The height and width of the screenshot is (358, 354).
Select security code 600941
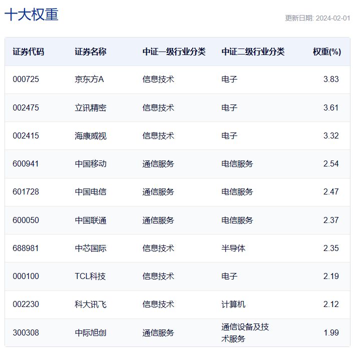(26, 163)
